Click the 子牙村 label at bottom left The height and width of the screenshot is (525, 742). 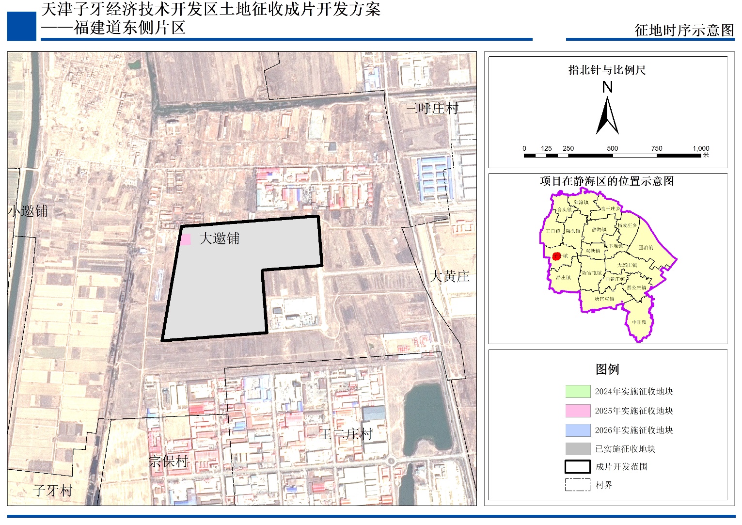[x=52, y=491]
